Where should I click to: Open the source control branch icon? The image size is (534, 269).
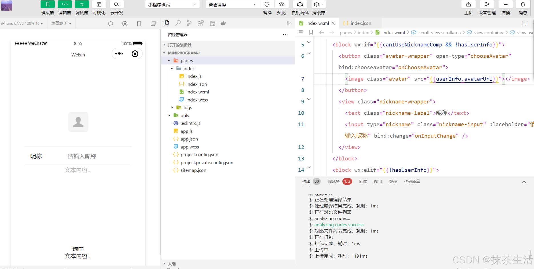click(189, 23)
